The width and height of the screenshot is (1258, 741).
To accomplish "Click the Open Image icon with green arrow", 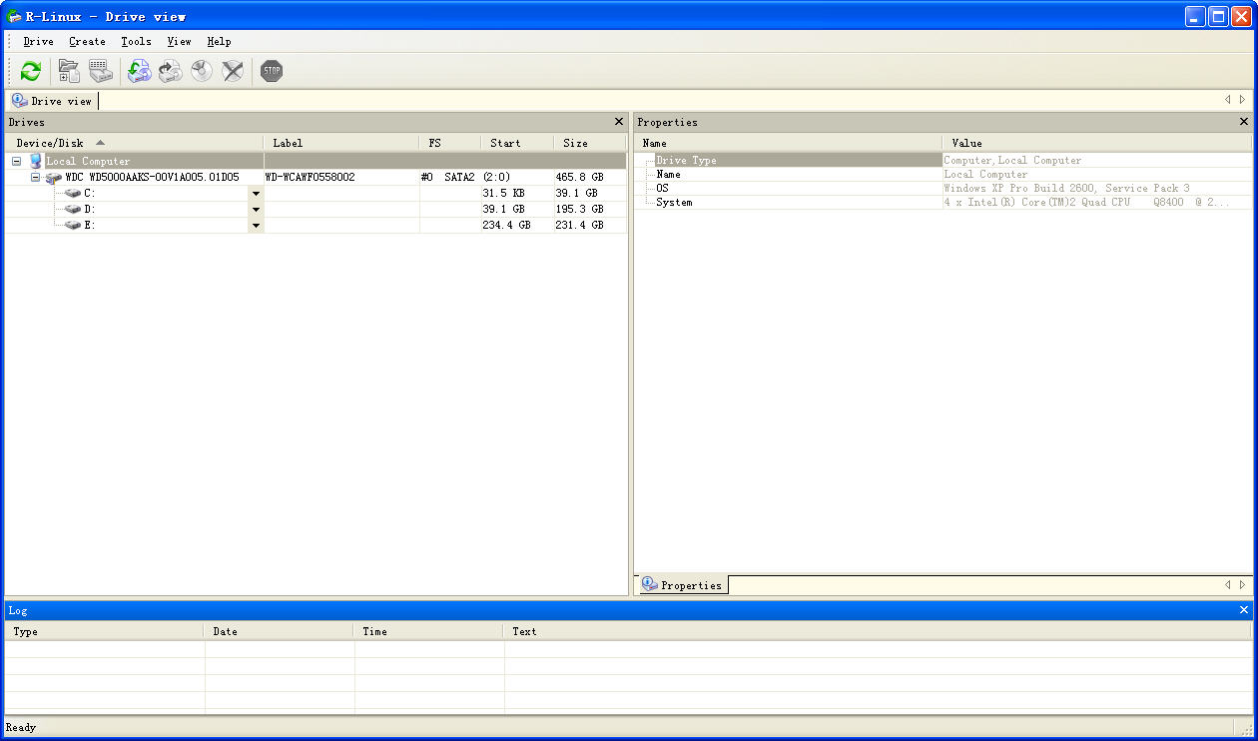I will click(139, 71).
